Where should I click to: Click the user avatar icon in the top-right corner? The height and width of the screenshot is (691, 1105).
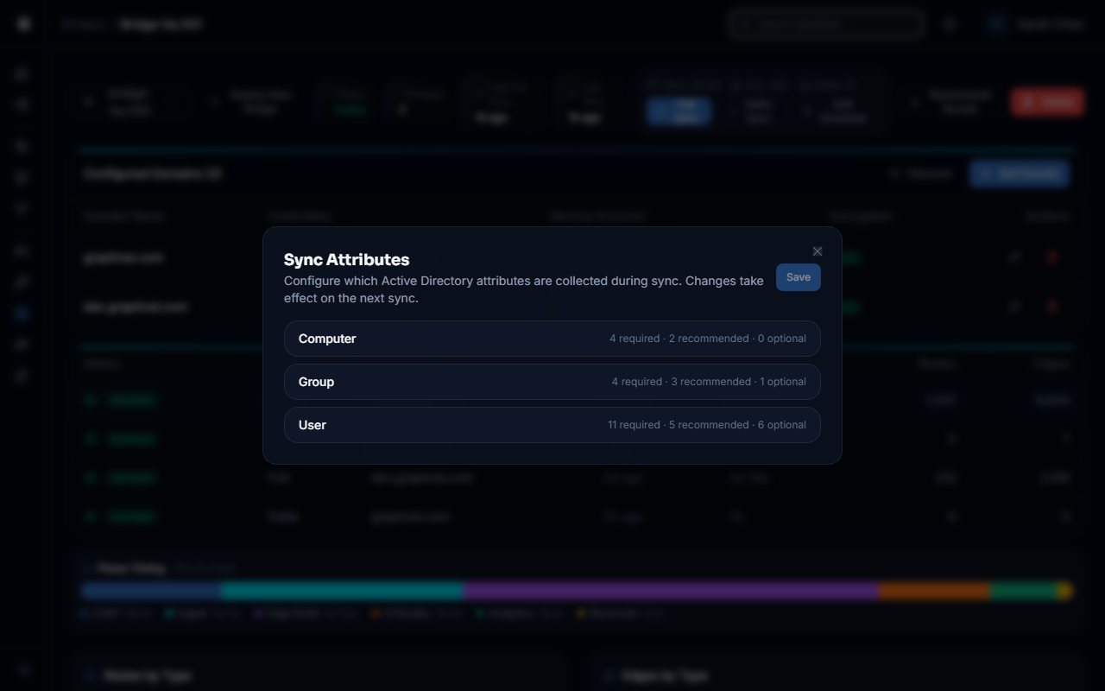[994, 23]
